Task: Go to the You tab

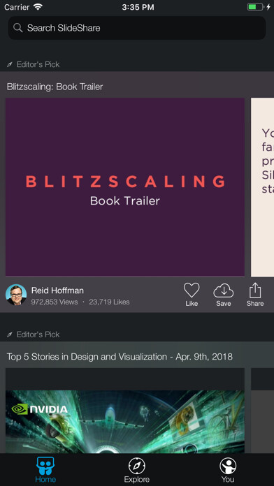Action: [228, 470]
